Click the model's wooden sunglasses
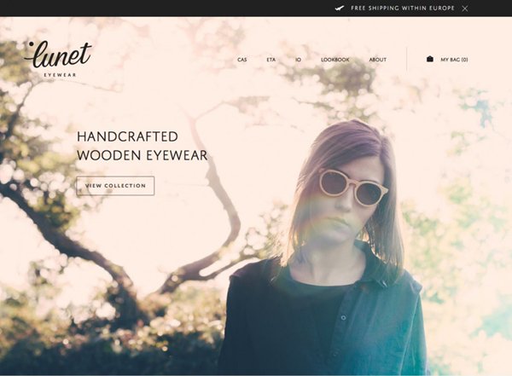This screenshot has width=512, height=376. pos(353,188)
